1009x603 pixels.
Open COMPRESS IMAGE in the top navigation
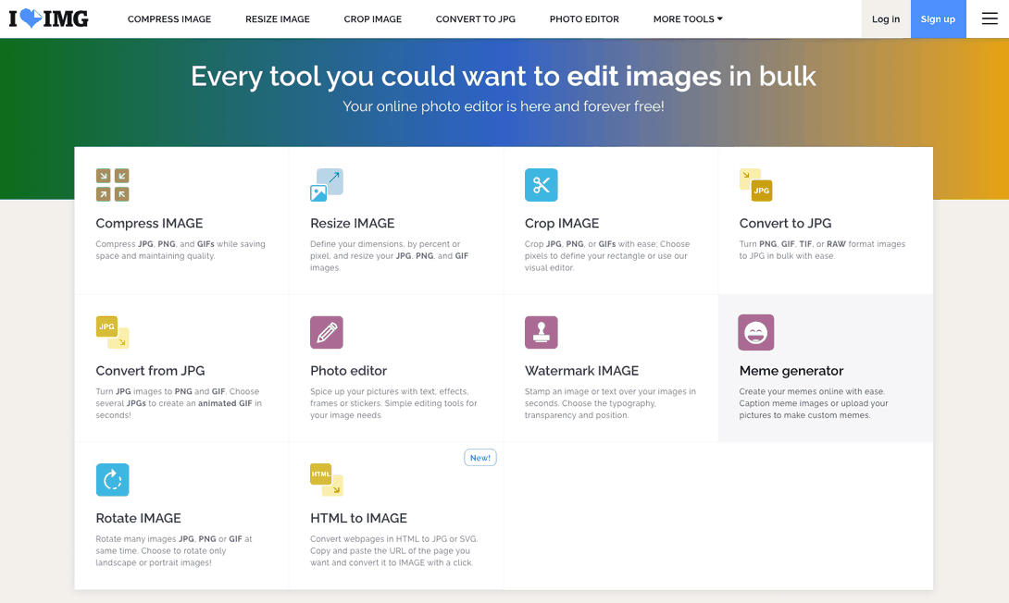pyautogui.click(x=169, y=19)
